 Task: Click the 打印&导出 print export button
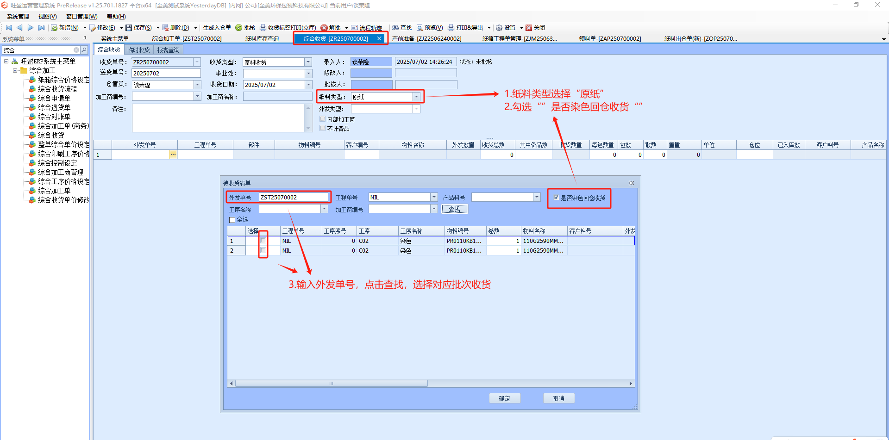coord(465,28)
